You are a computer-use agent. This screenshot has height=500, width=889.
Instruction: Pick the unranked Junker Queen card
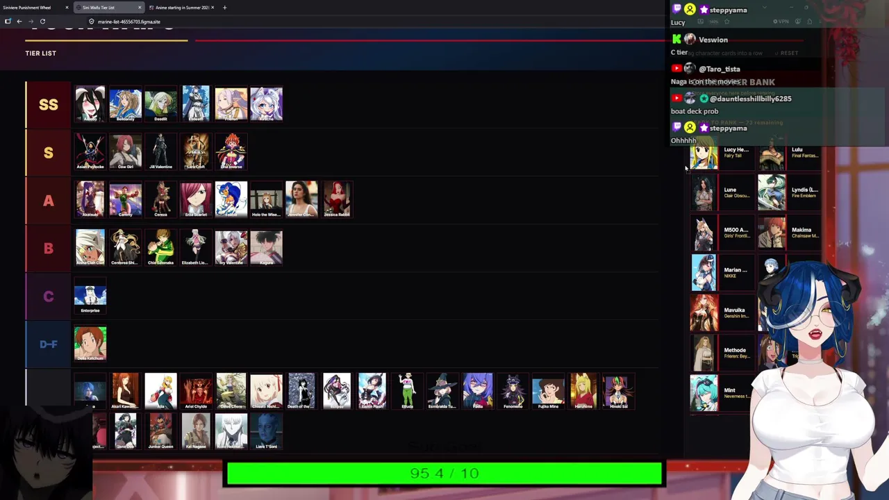pyautogui.click(x=161, y=432)
